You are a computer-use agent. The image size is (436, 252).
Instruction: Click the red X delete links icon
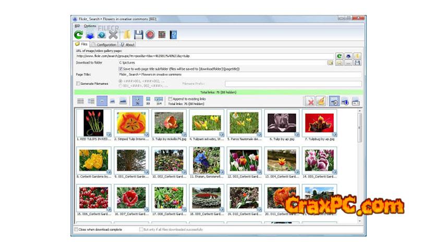(310, 102)
